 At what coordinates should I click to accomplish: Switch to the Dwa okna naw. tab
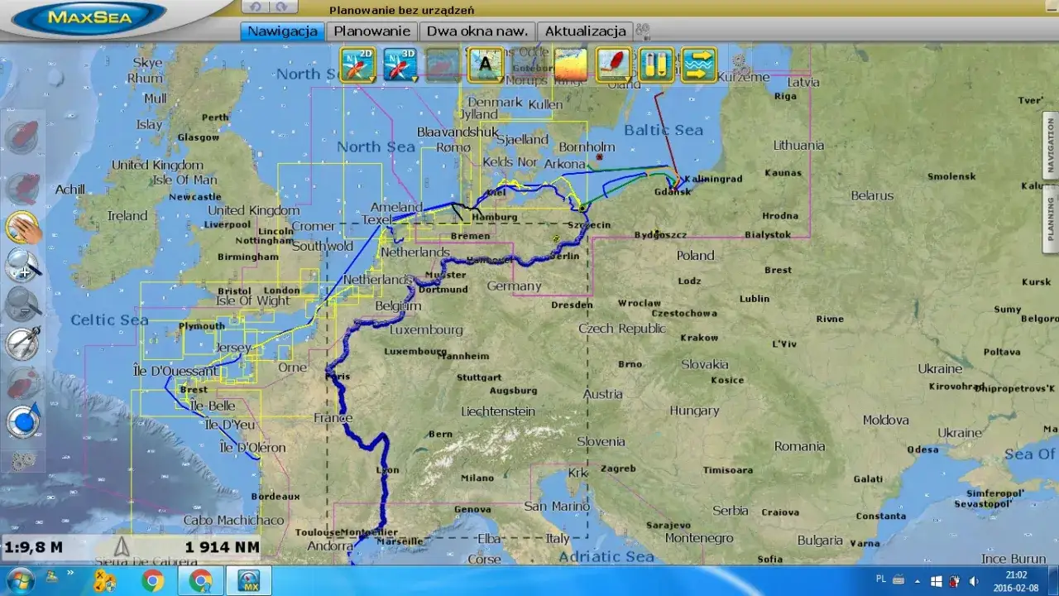477,31
